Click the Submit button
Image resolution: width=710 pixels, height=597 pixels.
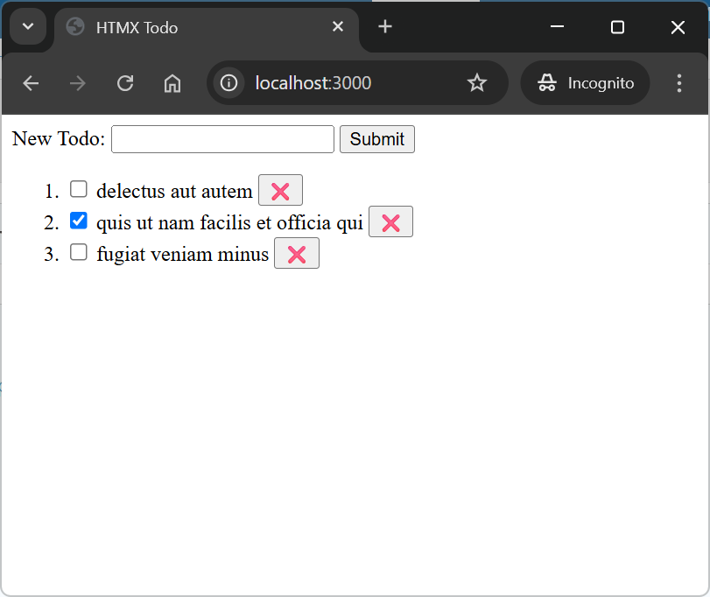point(377,139)
